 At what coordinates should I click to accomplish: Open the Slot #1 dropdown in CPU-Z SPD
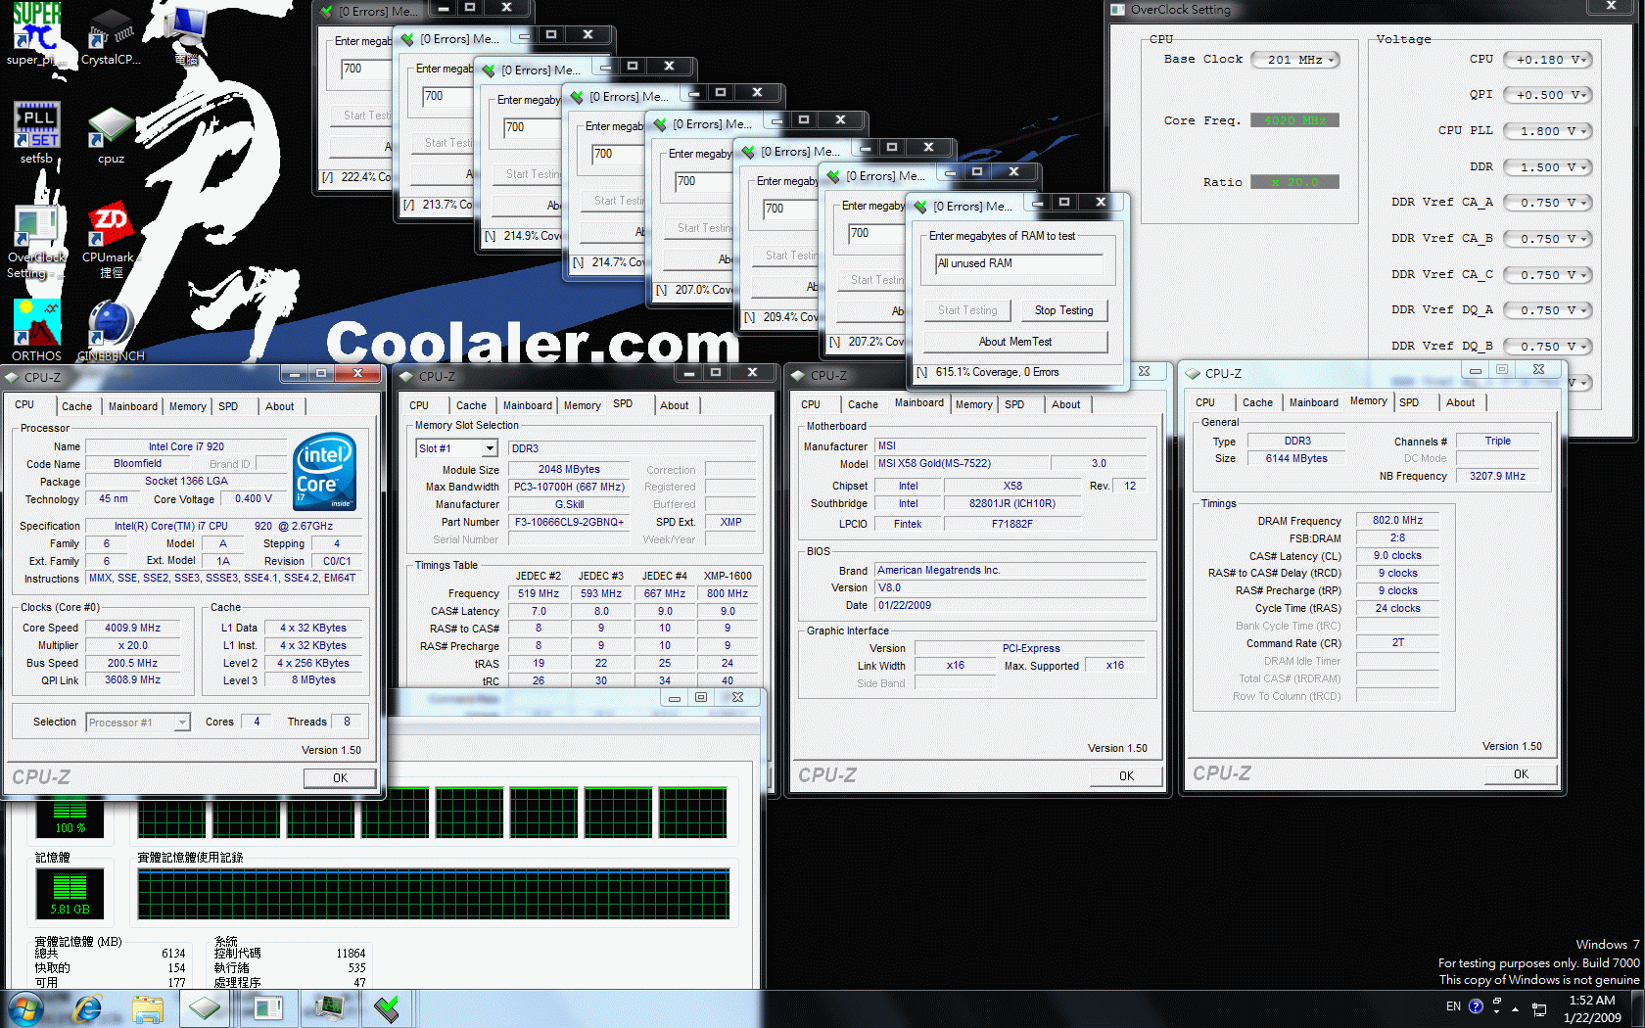[457, 448]
